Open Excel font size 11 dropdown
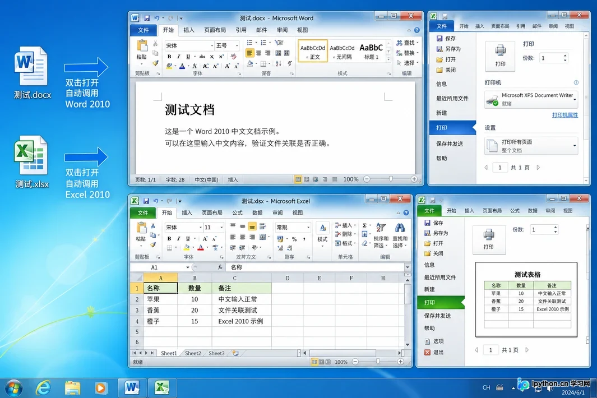The width and height of the screenshot is (597, 398). tap(221, 228)
